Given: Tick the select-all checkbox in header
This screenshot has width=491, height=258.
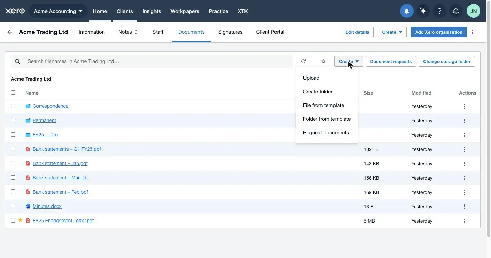Looking at the screenshot, I should 13,92.
